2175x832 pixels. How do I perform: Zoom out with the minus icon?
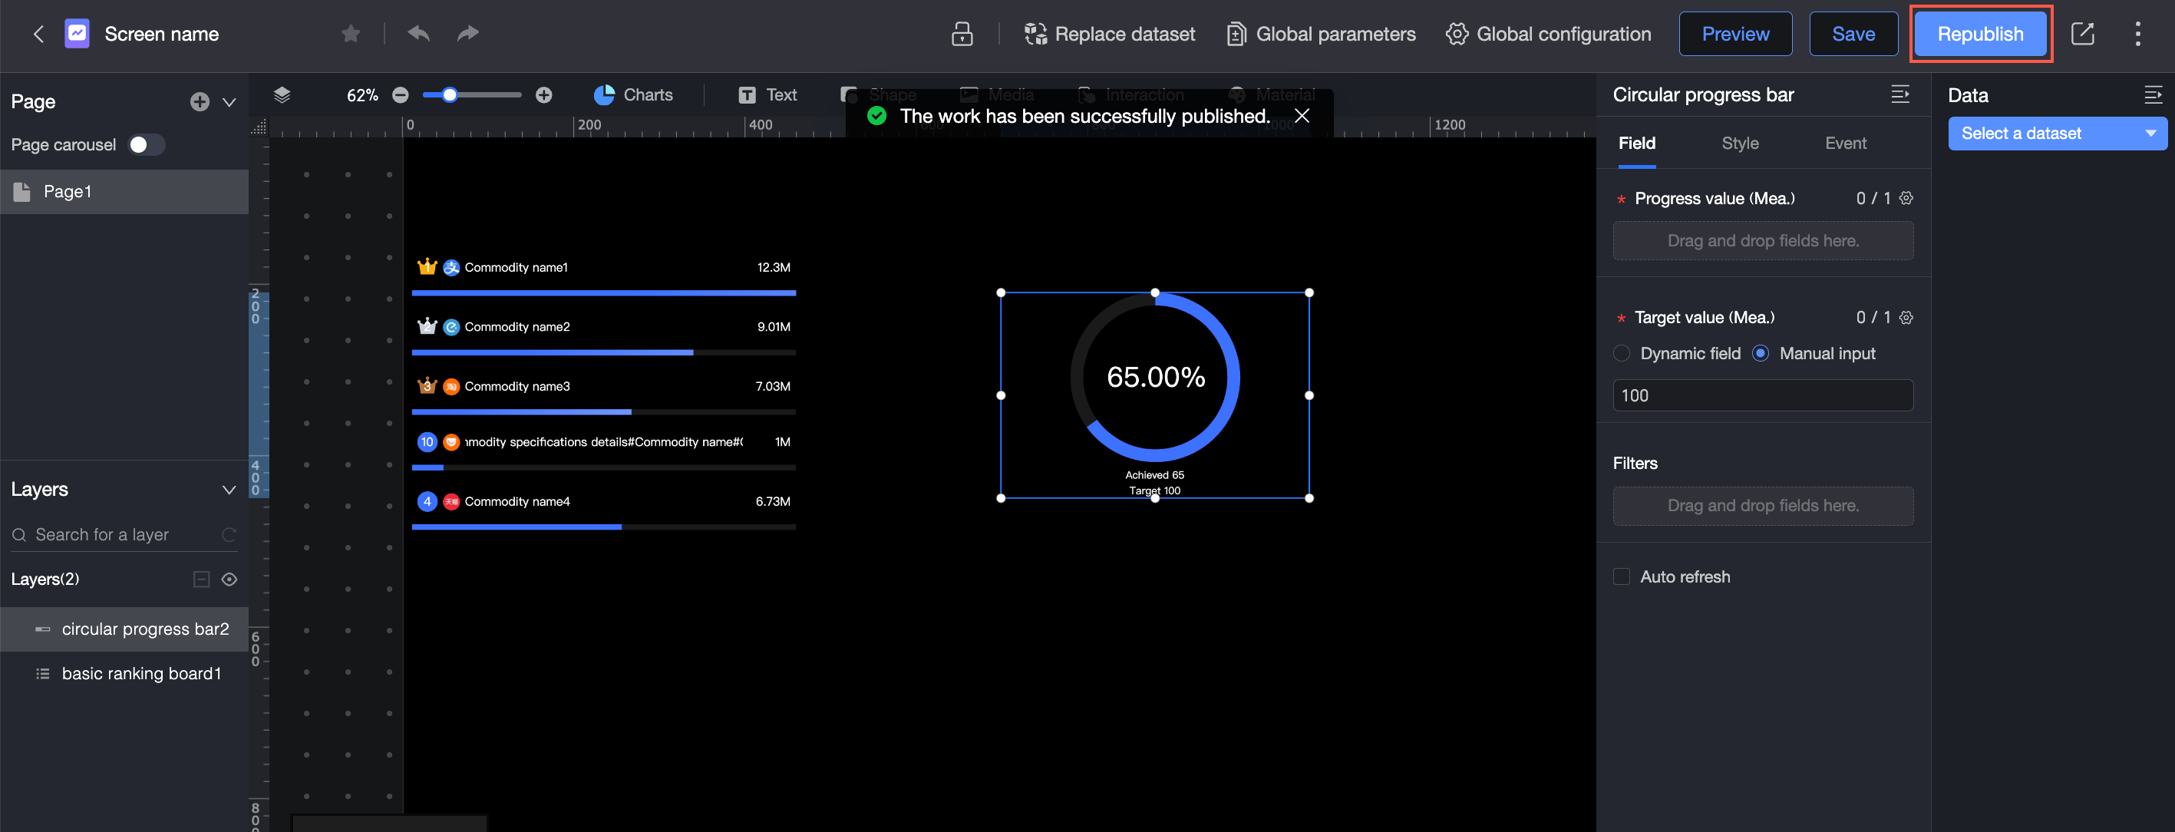tap(401, 95)
